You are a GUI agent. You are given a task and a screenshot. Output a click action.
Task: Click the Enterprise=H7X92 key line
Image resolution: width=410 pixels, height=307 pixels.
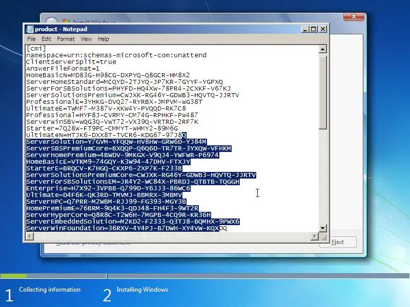[108, 188]
